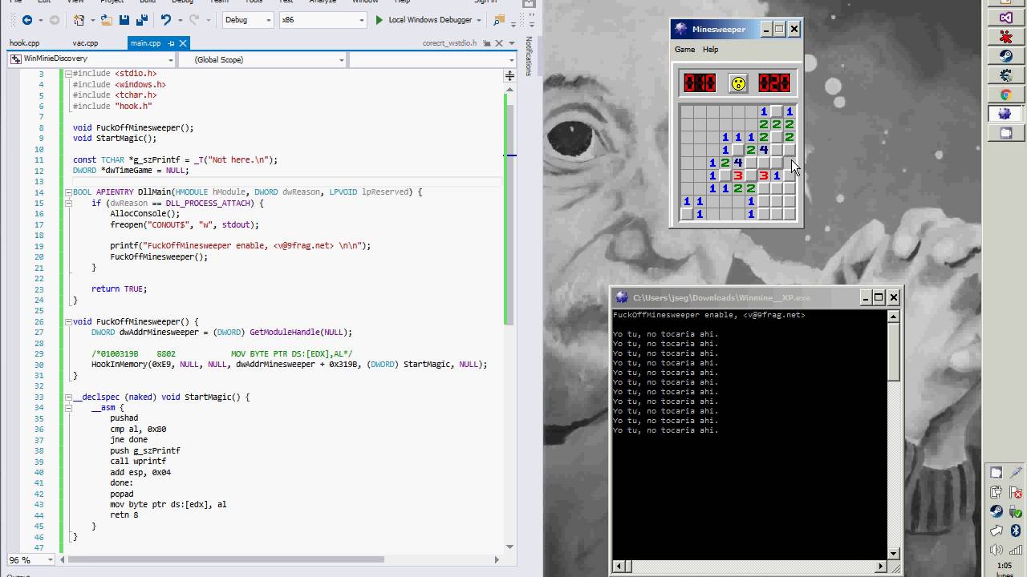Click the split editor handle above the scrollbar
This screenshot has width=1027, height=577.
click(509, 75)
